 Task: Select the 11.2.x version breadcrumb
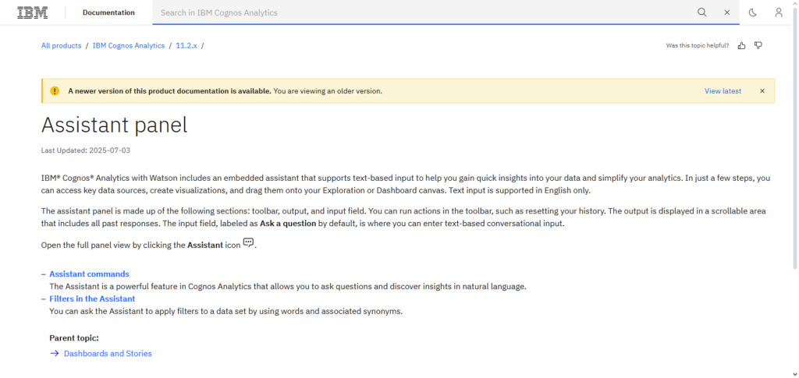[x=186, y=46]
